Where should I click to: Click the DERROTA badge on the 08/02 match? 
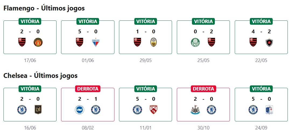(x=88, y=89)
